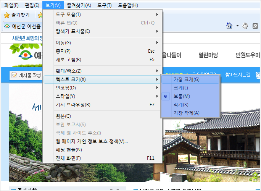The width and height of the screenshot is (261, 191).
Task: Choose 가장 작게(A) text size
Action: point(190,113)
